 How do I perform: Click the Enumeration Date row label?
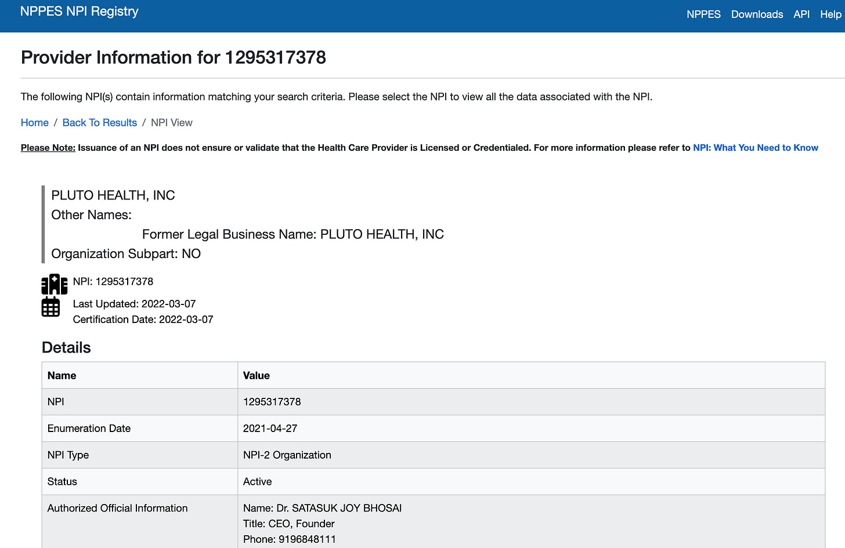point(89,429)
